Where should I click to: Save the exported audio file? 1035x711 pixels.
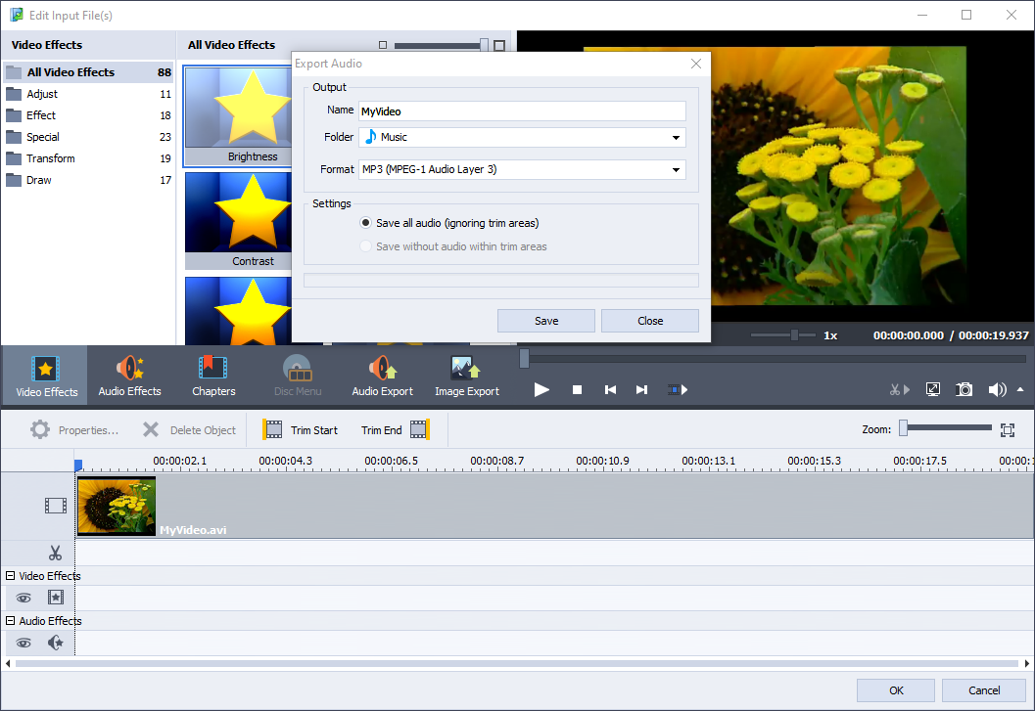coord(545,320)
